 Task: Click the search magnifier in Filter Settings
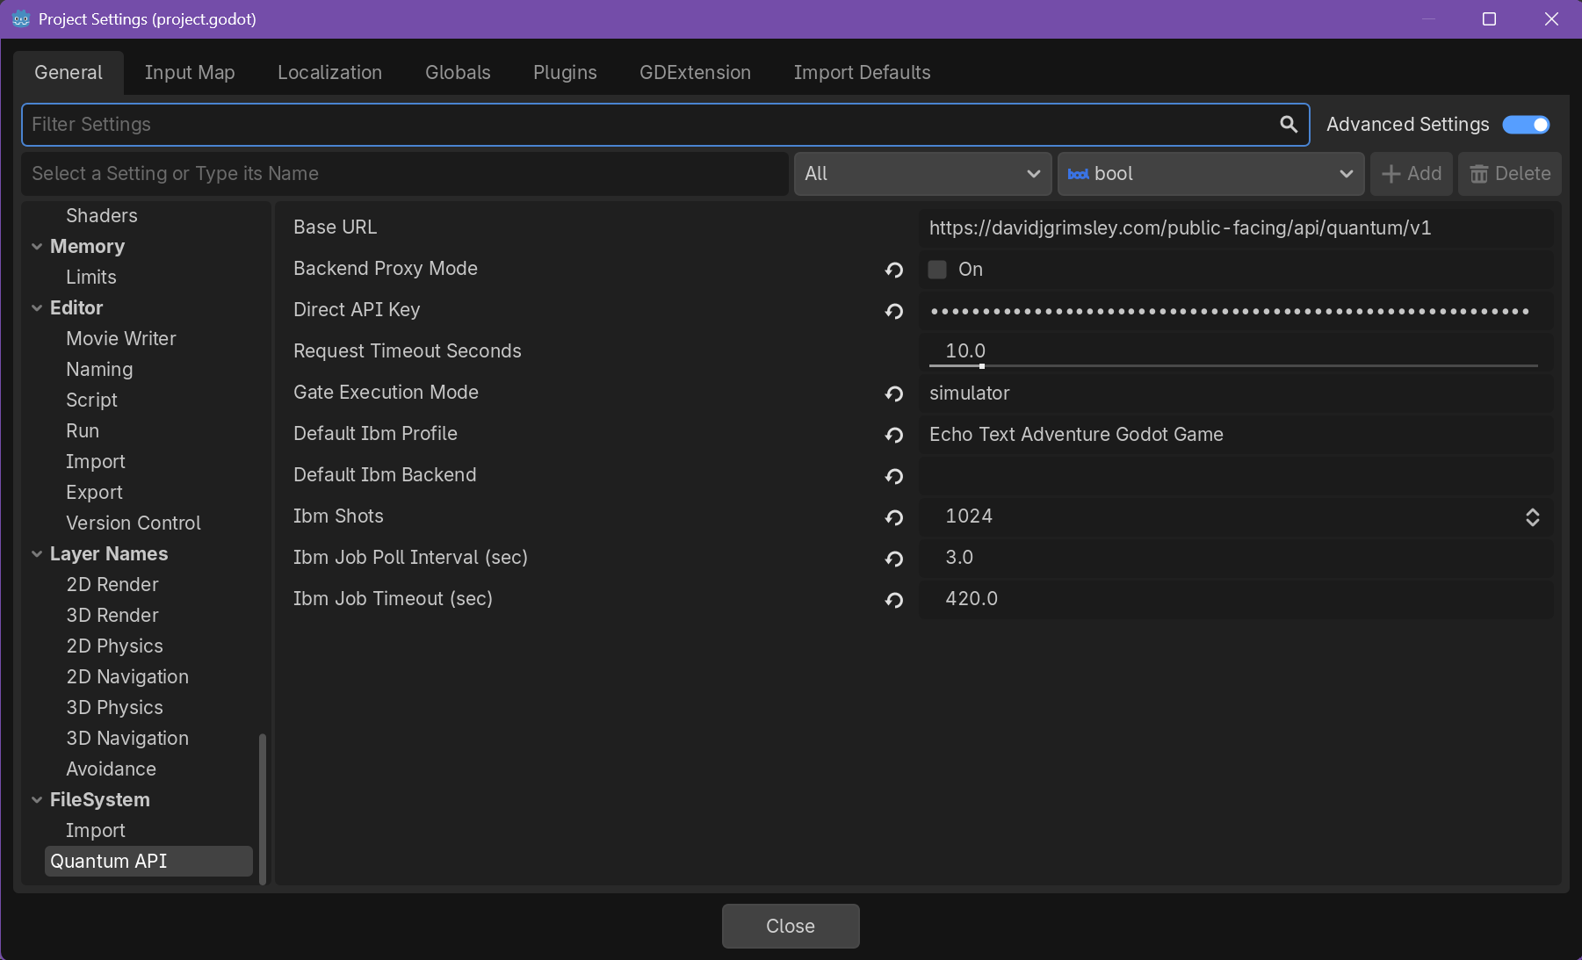(x=1288, y=124)
